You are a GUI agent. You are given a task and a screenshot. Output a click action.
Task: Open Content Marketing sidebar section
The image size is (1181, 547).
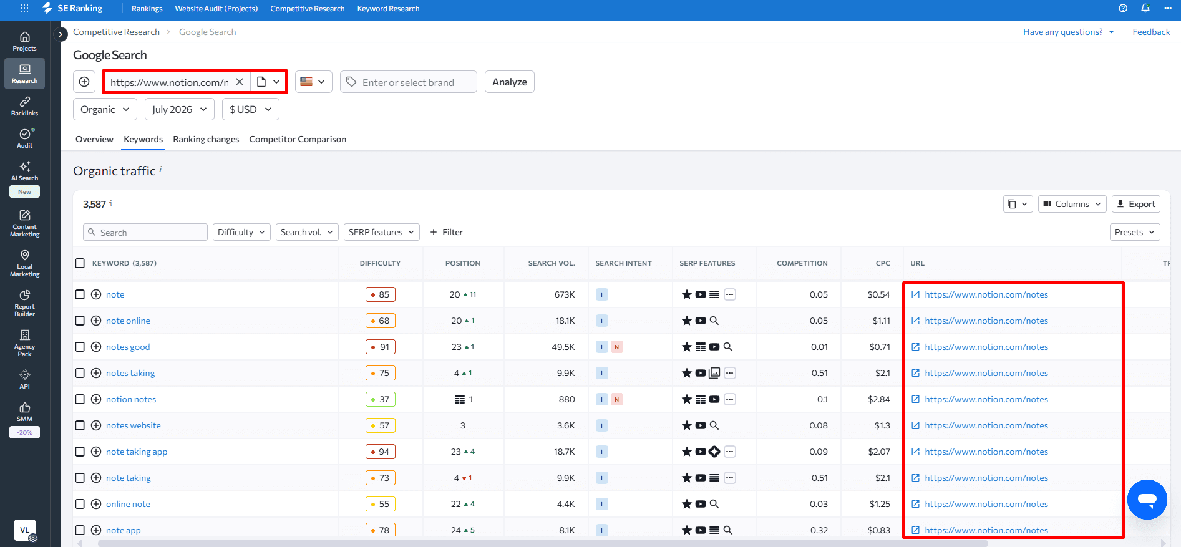[24, 223]
